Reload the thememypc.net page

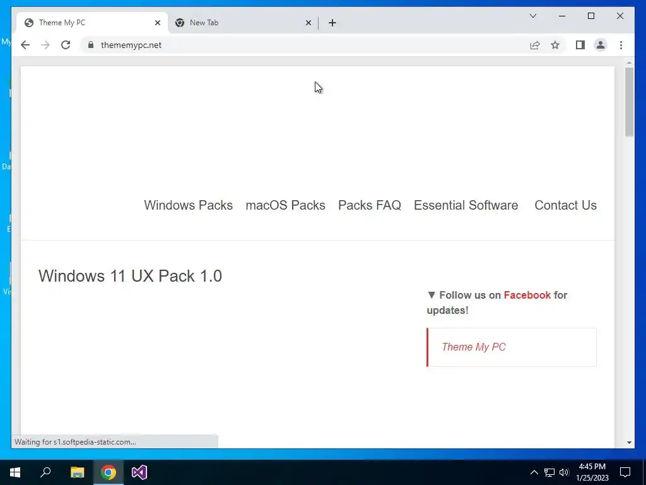tap(66, 45)
